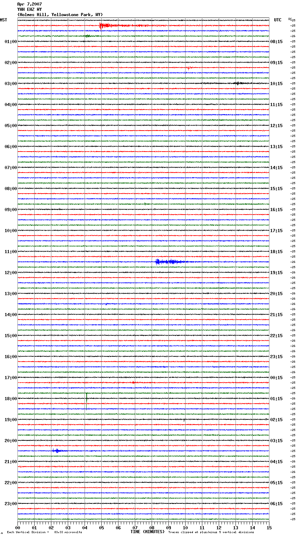Screen dimensions: 297x537
Task: Click the "UTC" column header
Action: 278,20
